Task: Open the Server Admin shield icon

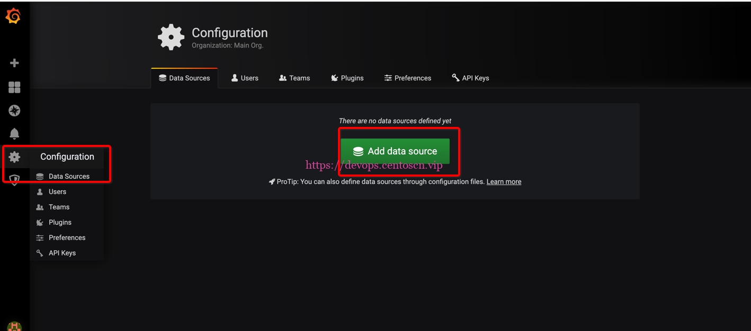Action: (14, 180)
